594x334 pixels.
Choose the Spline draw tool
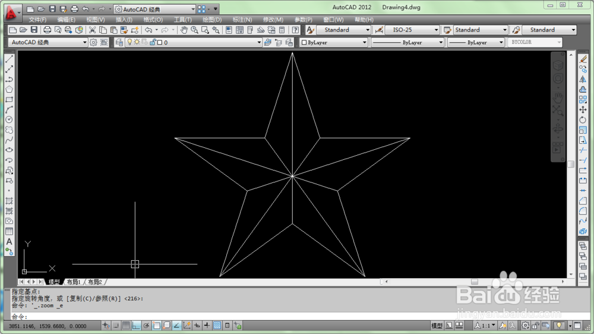pyautogui.click(x=10, y=140)
